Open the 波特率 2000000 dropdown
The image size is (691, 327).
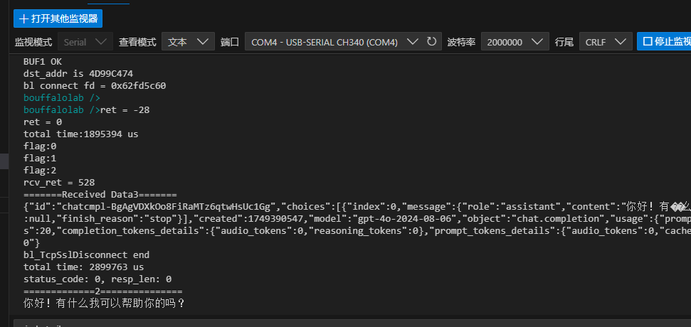[x=515, y=42]
